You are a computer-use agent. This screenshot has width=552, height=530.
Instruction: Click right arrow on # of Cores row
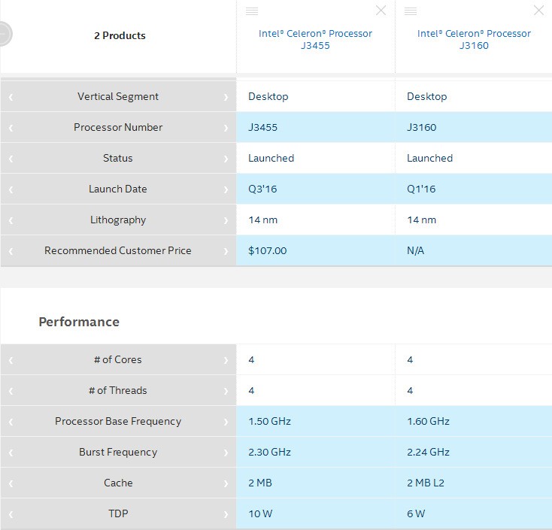[x=226, y=360]
